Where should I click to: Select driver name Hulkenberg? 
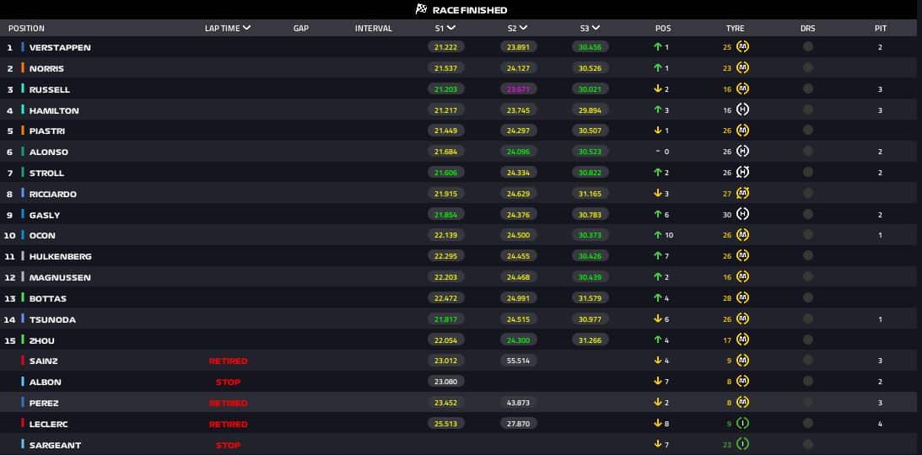click(61, 256)
